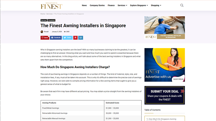Click the date January 5, 2026

[57, 32]
